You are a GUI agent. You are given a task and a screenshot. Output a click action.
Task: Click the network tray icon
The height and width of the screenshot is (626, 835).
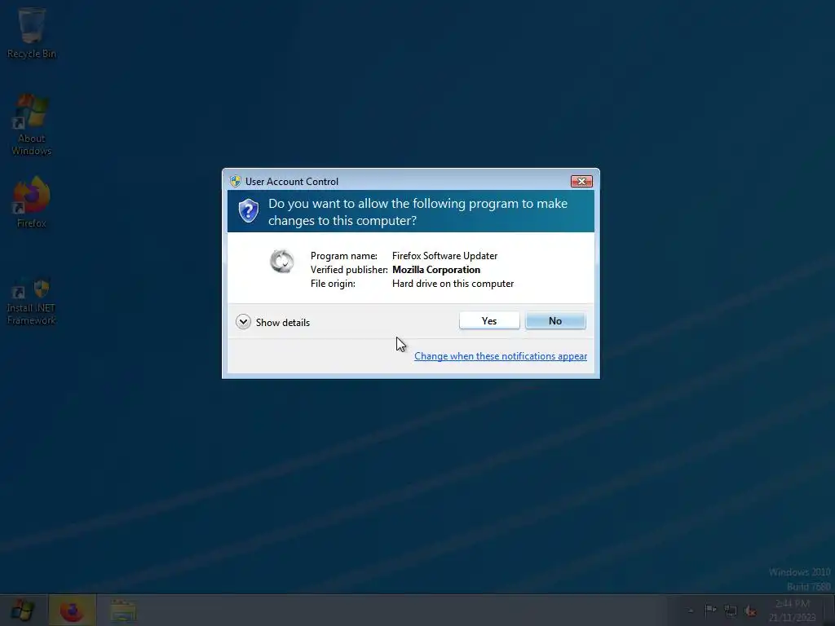pos(731,611)
